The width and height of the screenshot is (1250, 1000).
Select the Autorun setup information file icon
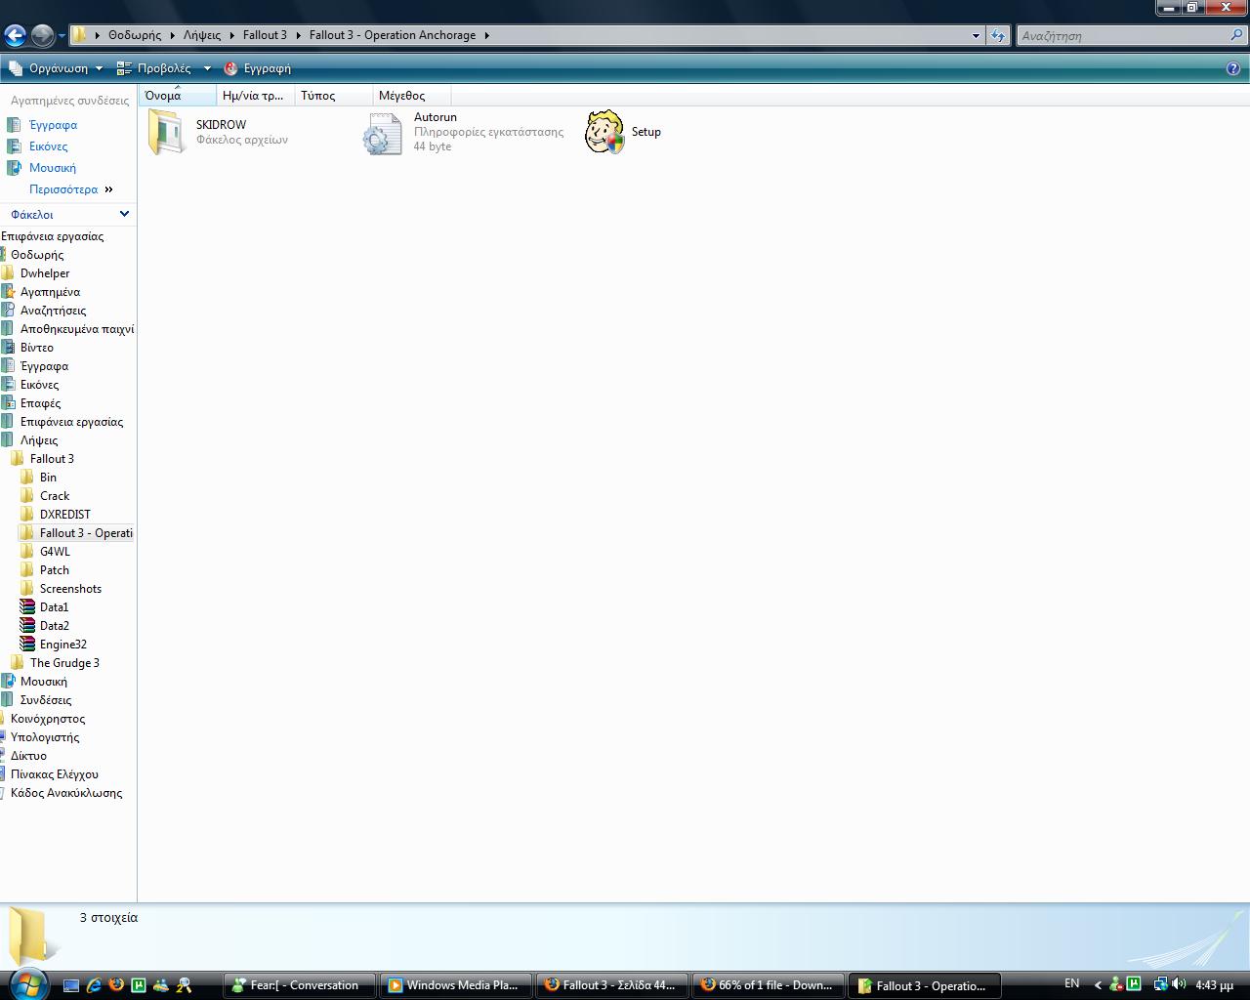pyautogui.click(x=382, y=133)
